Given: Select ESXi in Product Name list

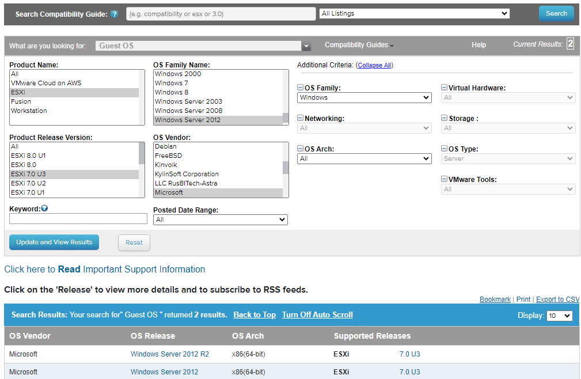Looking at the screenshot, I should [74, 92].
